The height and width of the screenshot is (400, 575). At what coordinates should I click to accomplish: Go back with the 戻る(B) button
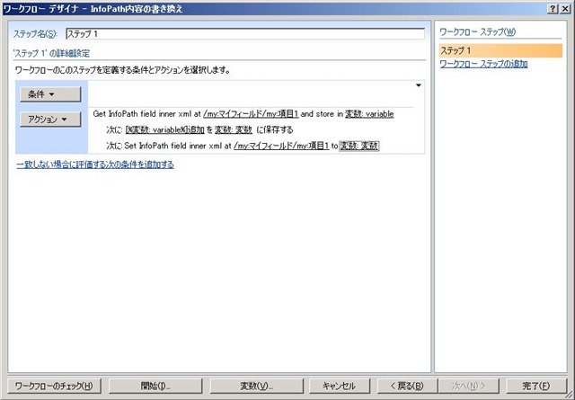407,386
